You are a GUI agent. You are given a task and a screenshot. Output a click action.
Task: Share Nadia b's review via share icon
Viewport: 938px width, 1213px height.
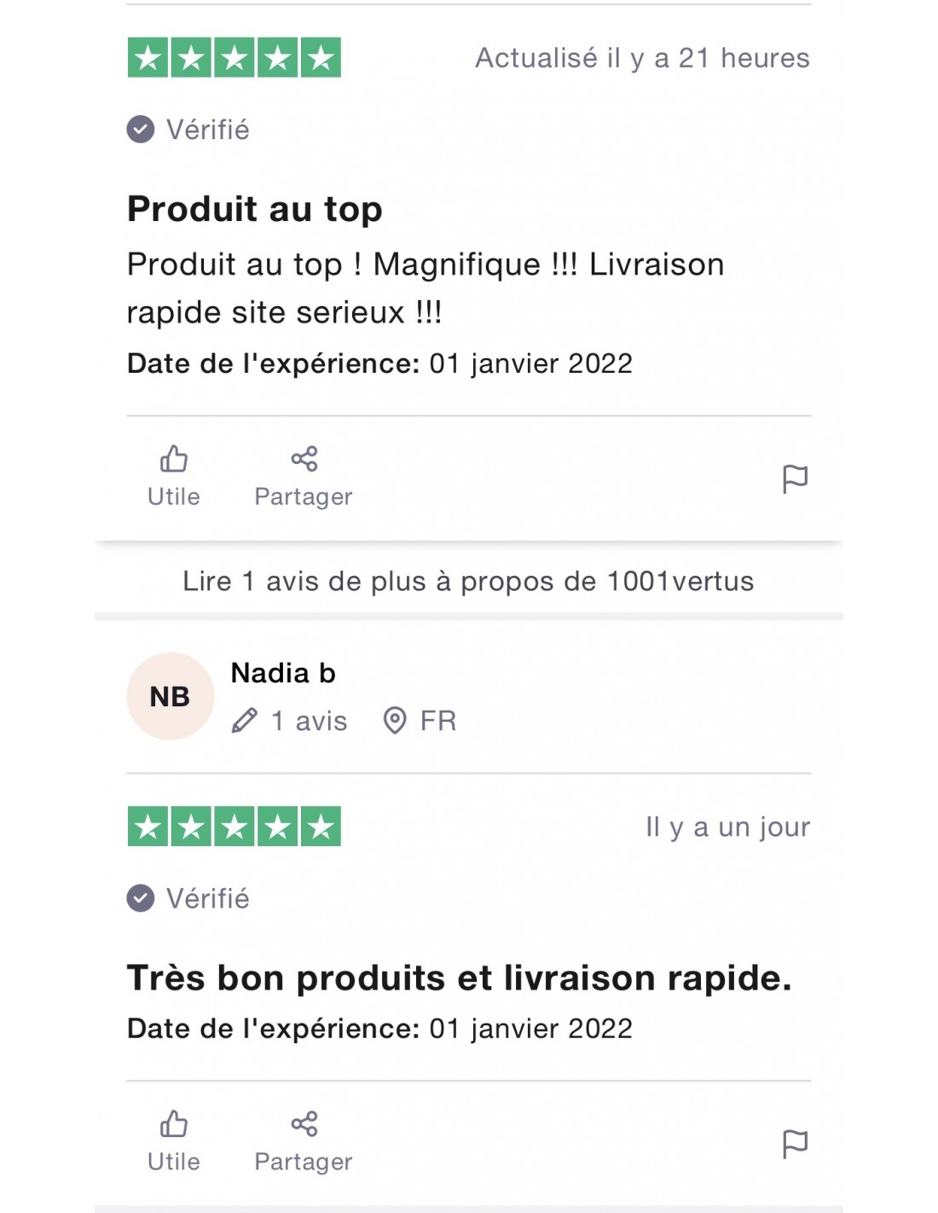[x=304, y=1123]
